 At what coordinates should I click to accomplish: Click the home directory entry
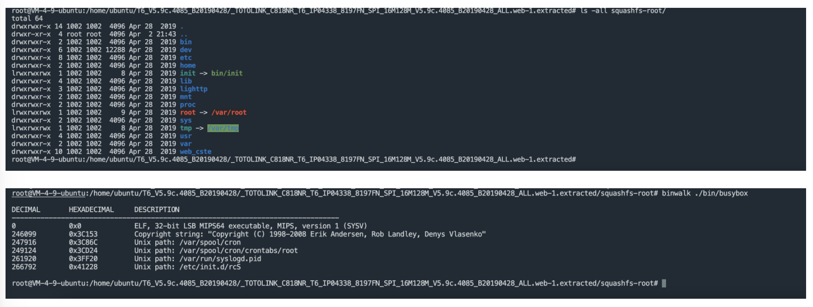(188, 65)
